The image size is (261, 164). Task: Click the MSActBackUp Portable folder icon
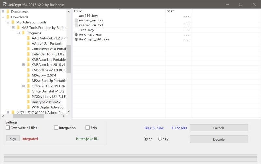(28, 81)
